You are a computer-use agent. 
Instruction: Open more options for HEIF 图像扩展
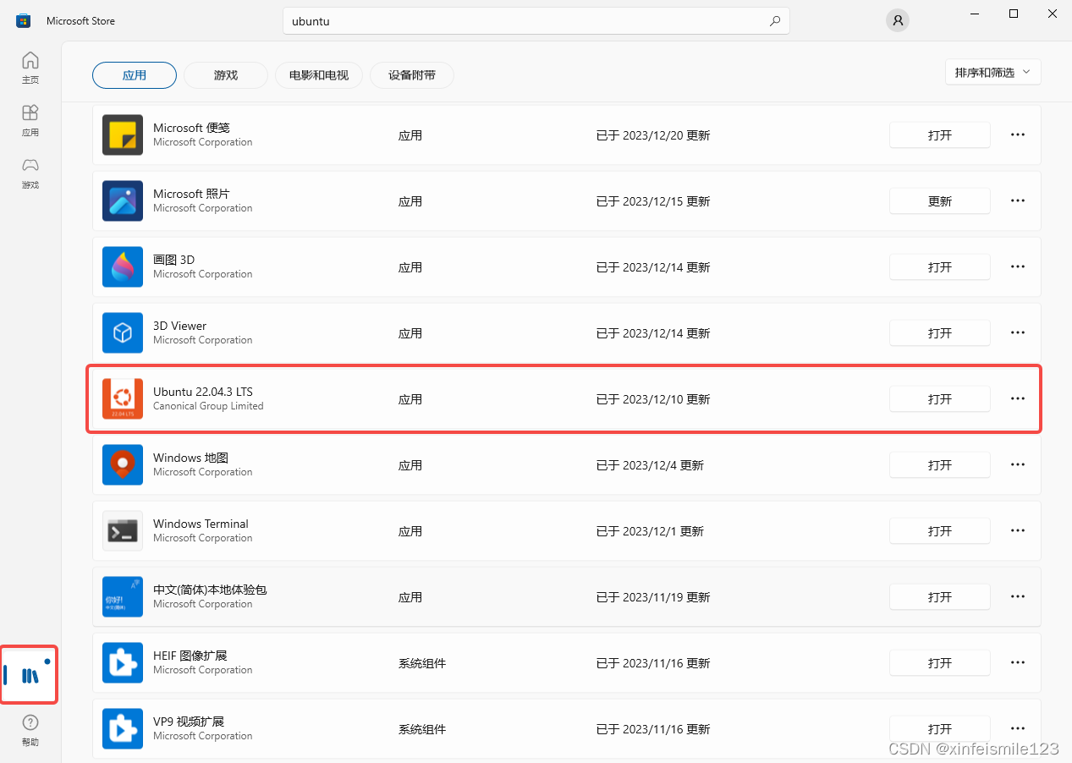pos(1018,662)
